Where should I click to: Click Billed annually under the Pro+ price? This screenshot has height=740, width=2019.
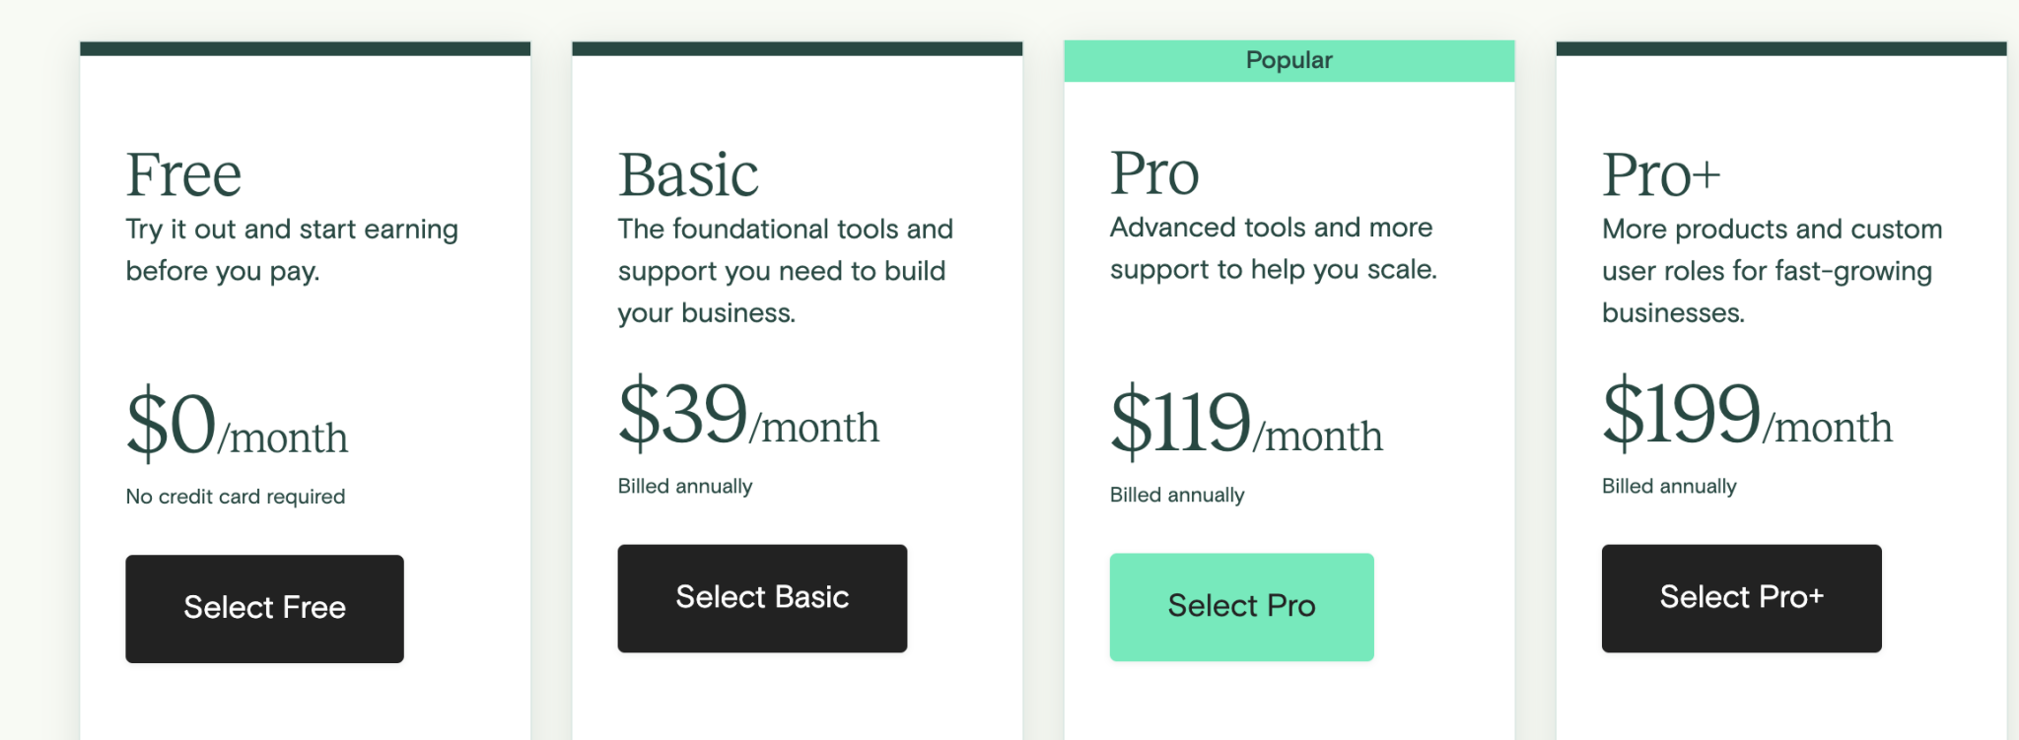pyautogui.click(x=1670, y=485)
